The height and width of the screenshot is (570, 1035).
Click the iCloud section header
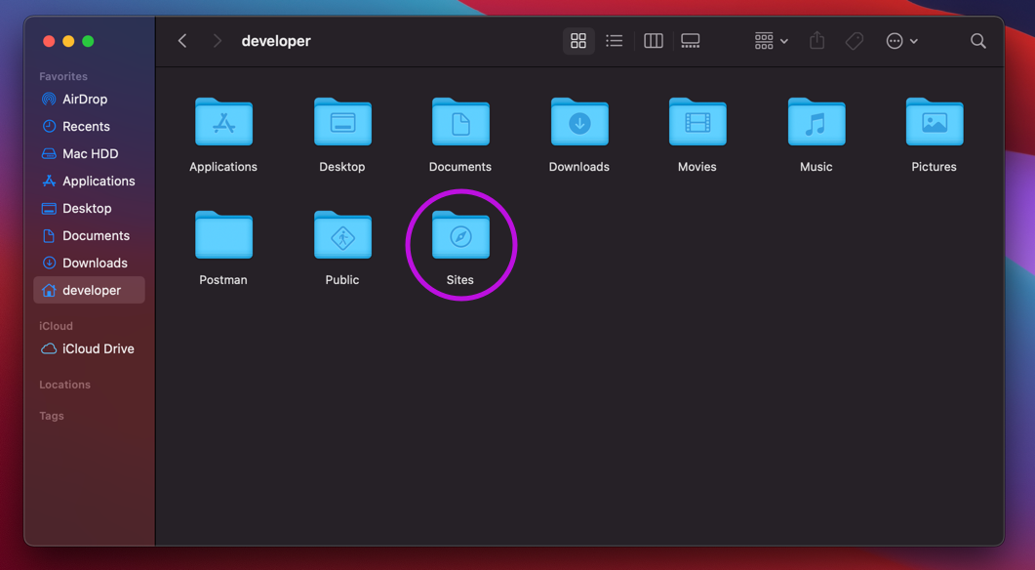[x=57, y=326]
